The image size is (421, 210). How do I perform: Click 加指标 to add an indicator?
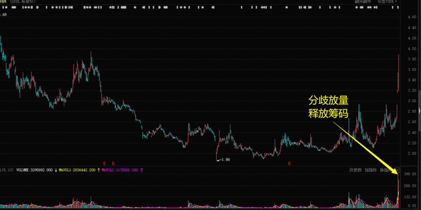(371, 170)
